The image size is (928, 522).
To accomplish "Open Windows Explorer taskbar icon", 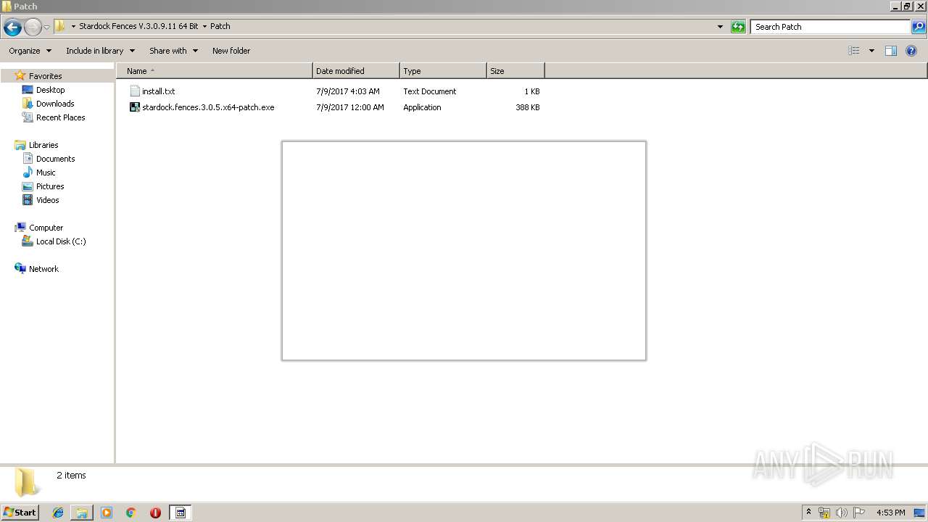I will pos(82,513).
